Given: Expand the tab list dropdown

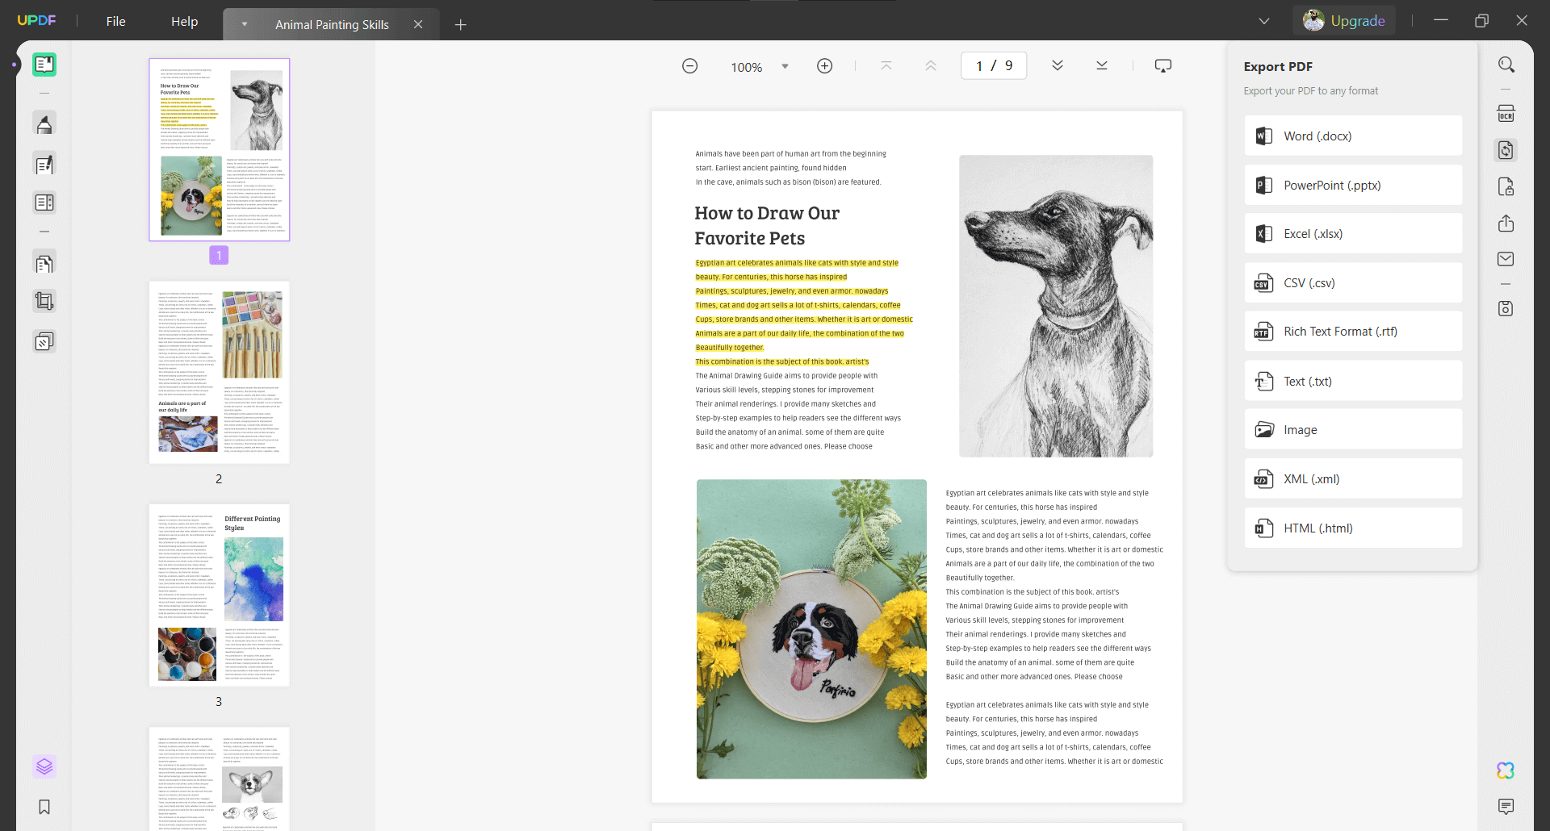Looking at the screenshot, I should pos(1264,20).
